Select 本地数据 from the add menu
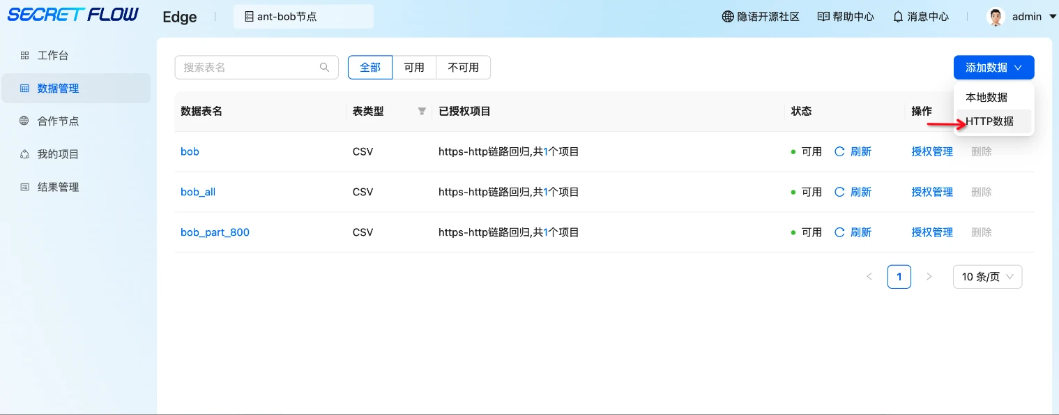The width and height of the screenshot is (1059, 415). pos(993,97)
